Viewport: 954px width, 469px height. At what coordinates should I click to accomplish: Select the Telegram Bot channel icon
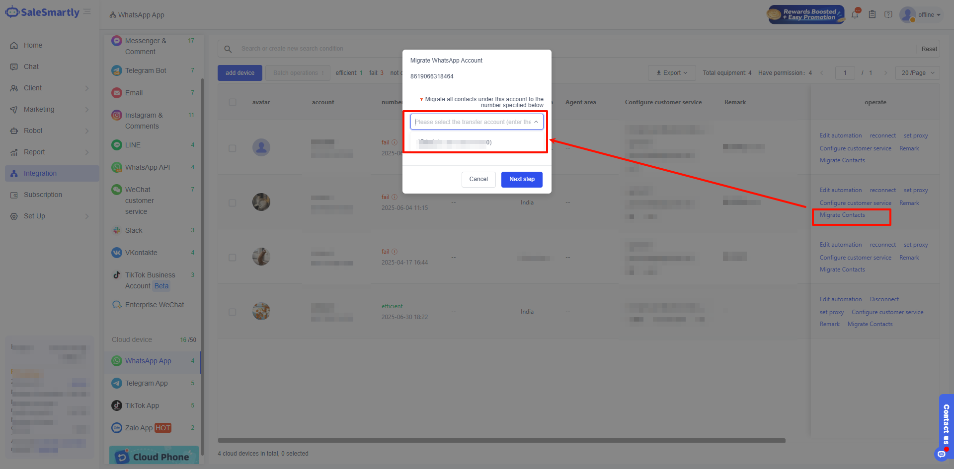(x=117, y=70)
